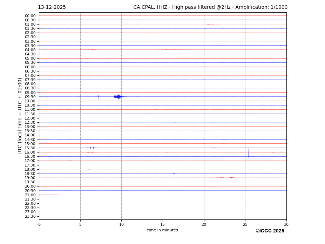The height and width of the screenshot is (244, 325).
Task: Click the ©ICGC 2025 copyright text
Action: (270, 231)
